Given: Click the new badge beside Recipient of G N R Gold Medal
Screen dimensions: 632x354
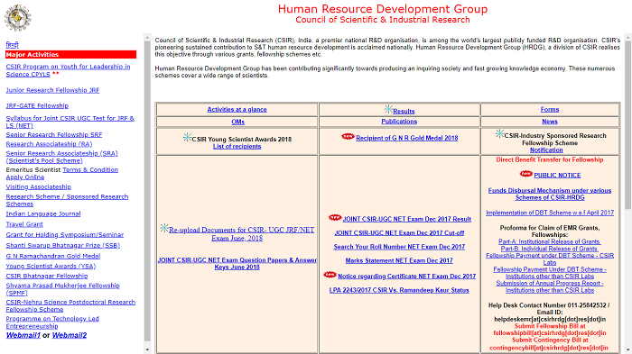Looking at the screenshot, I should [348, 137].
